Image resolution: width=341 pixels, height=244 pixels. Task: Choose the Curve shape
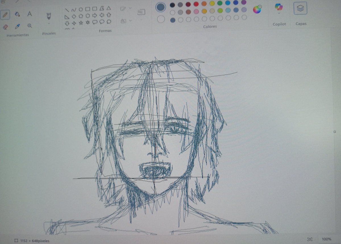coord(74,10)
